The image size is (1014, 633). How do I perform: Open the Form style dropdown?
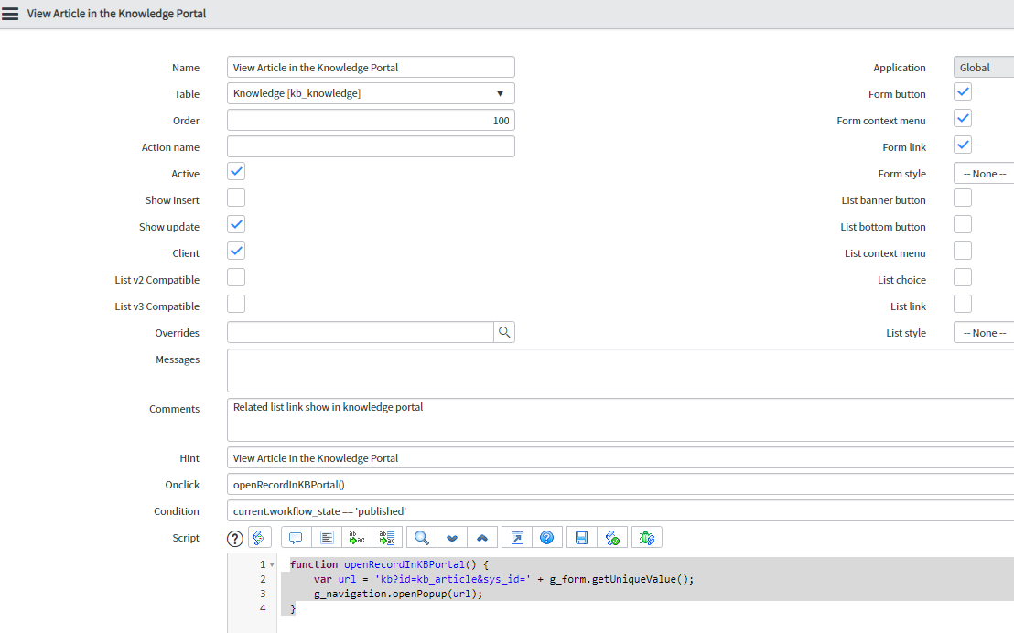click(984, 173)
